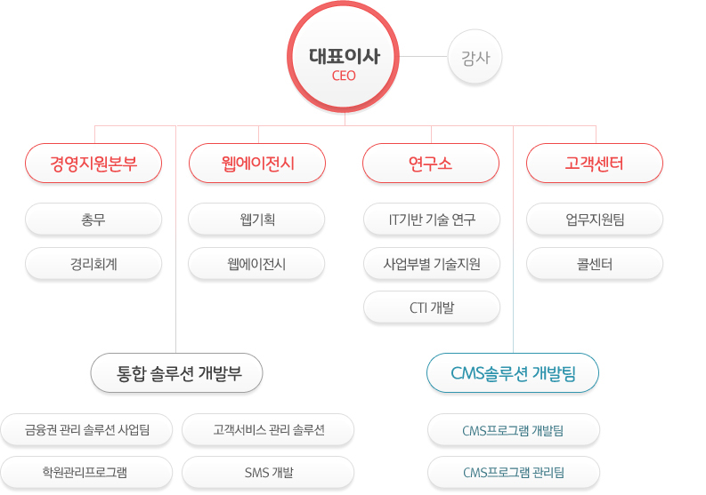Open the IT기반 기술 연구 box
This screenshot has width=706, height=495.
click(x=432, y=219)
